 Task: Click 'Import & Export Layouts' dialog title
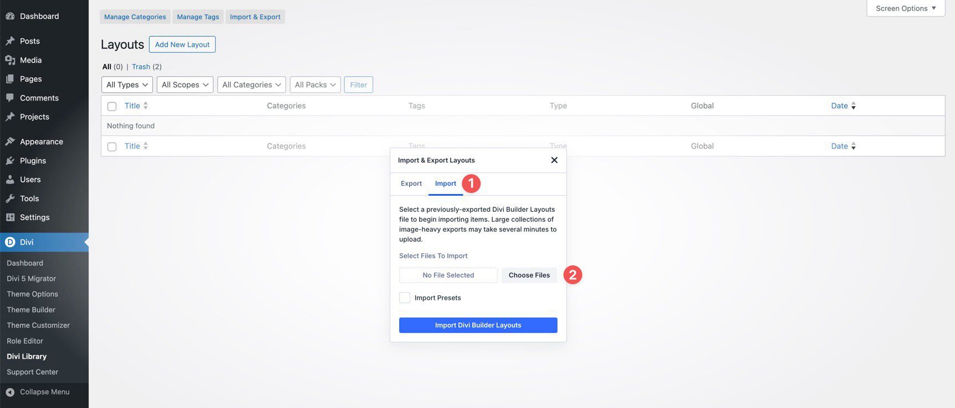436,160
